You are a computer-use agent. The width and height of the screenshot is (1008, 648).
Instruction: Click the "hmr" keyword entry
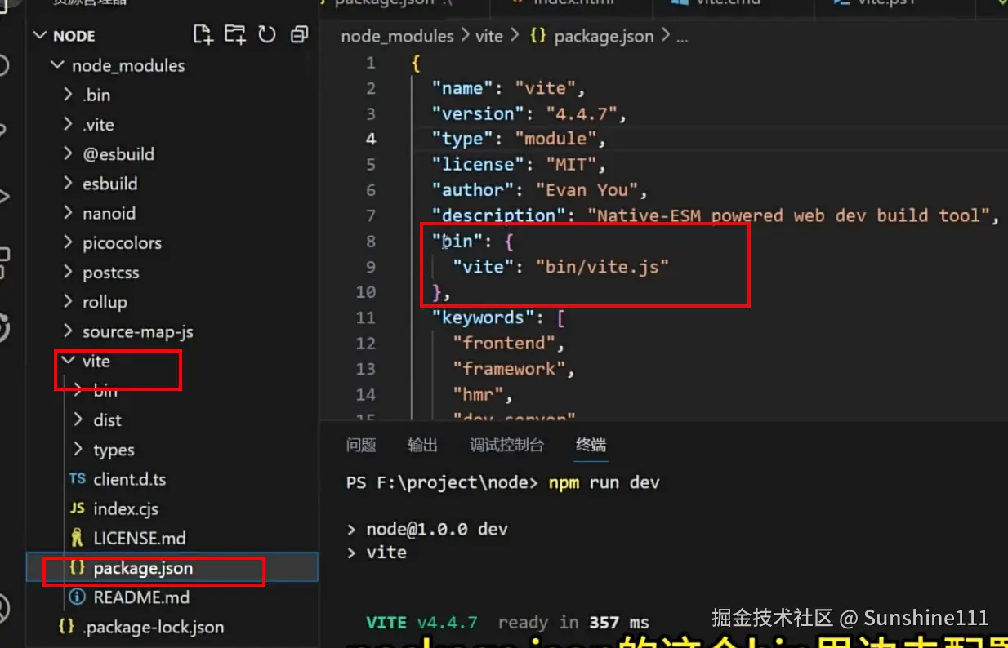tap(483, 394)
